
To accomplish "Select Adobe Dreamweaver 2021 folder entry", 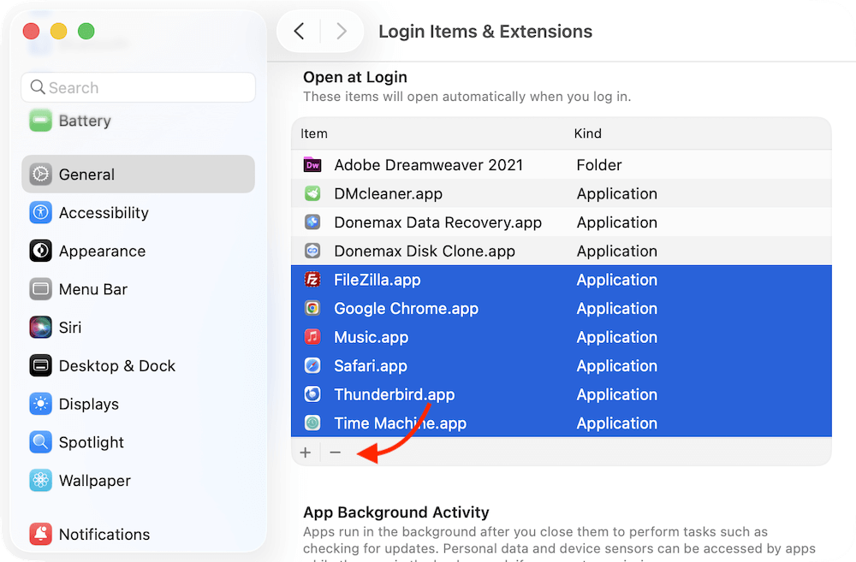I will click(428, 164).
